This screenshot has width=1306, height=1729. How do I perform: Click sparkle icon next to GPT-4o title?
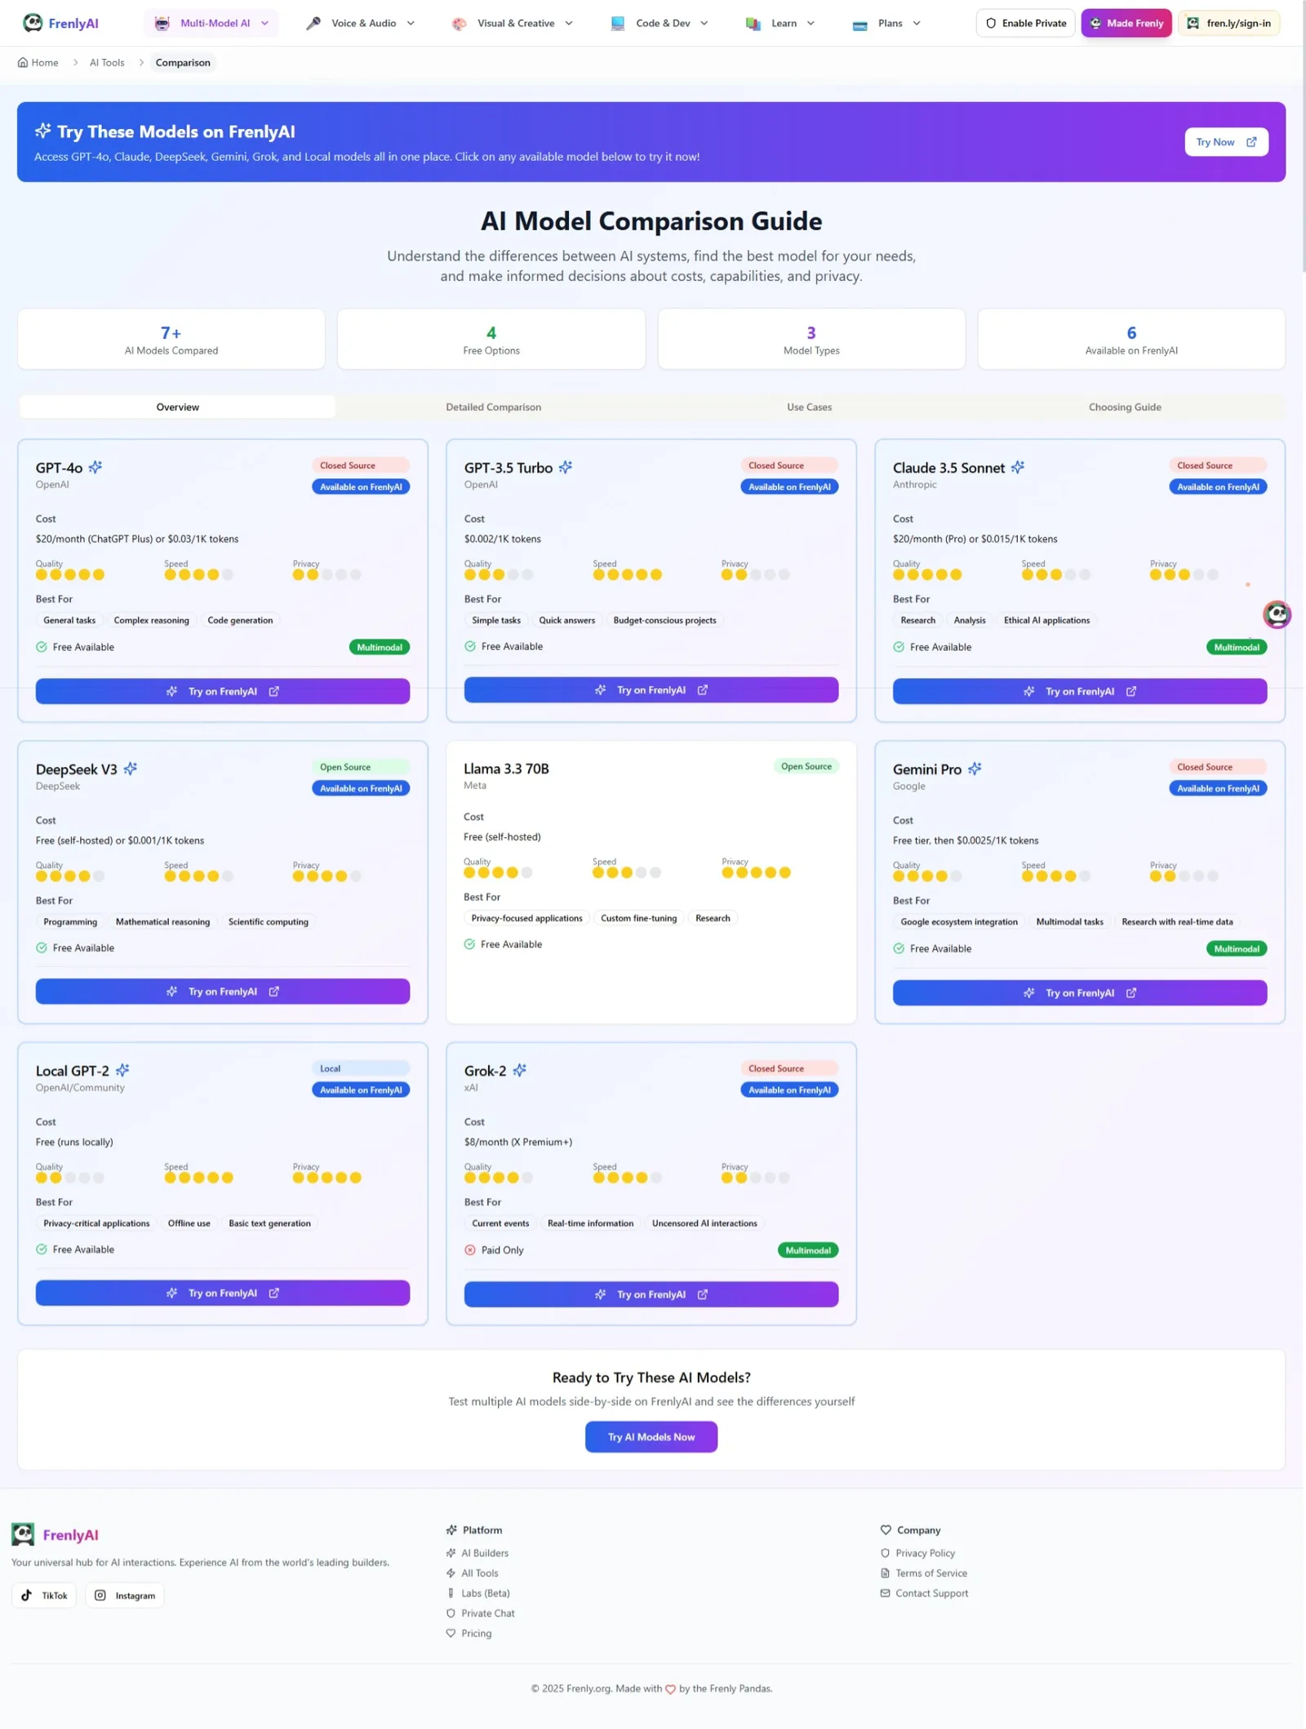click(x=96, y=467)
